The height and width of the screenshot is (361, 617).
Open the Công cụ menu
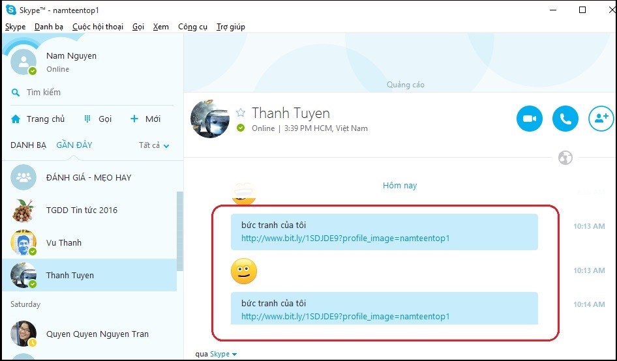tap(192, 27)
